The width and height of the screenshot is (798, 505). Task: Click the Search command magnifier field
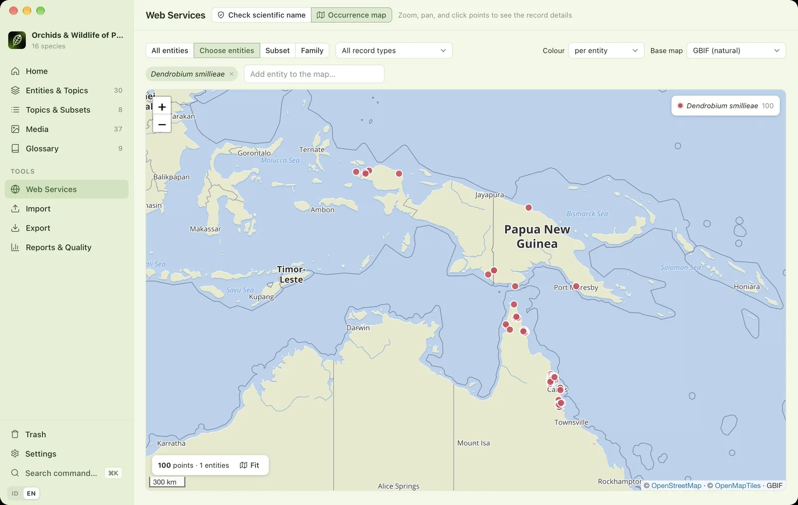[67, 473]
